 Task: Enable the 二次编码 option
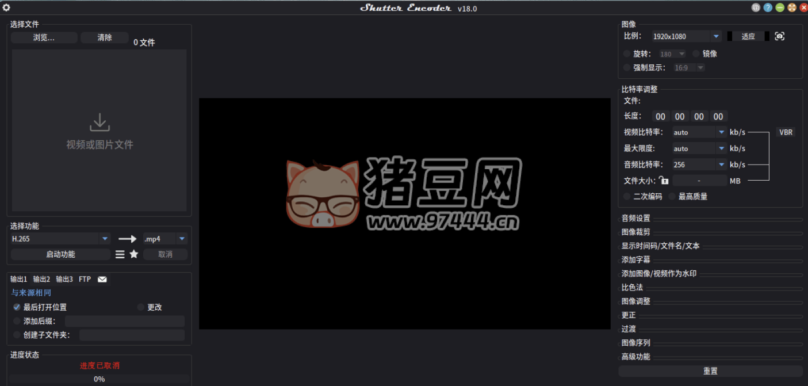(627, 197)
